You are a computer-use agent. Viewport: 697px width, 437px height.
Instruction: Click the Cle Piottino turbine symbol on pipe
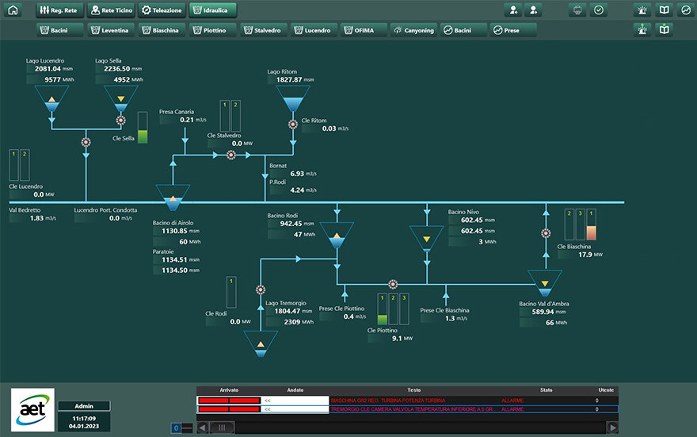(x=393, y=285)
